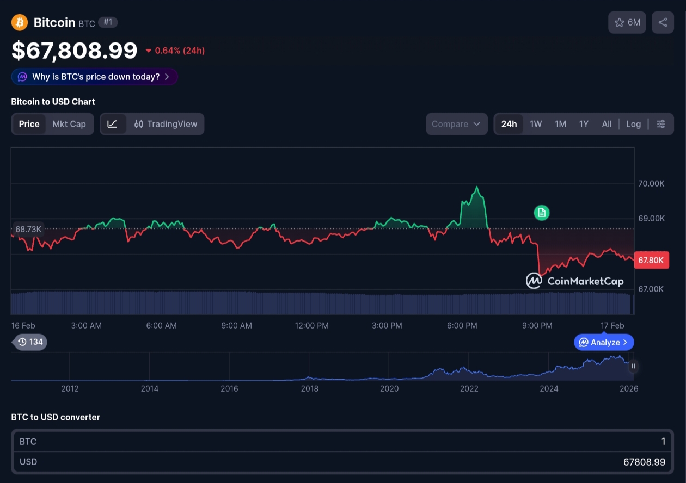Expand the Compare dropdown
Screen dimensions: 686x483
click(x=456, y=124)
